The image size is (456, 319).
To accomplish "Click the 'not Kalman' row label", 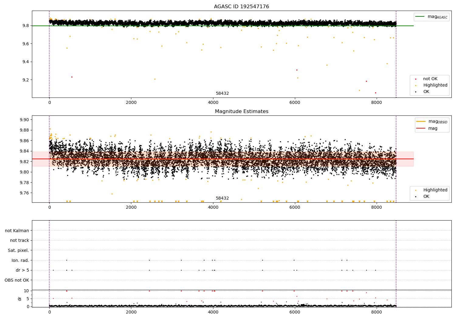I will point(17,231).
